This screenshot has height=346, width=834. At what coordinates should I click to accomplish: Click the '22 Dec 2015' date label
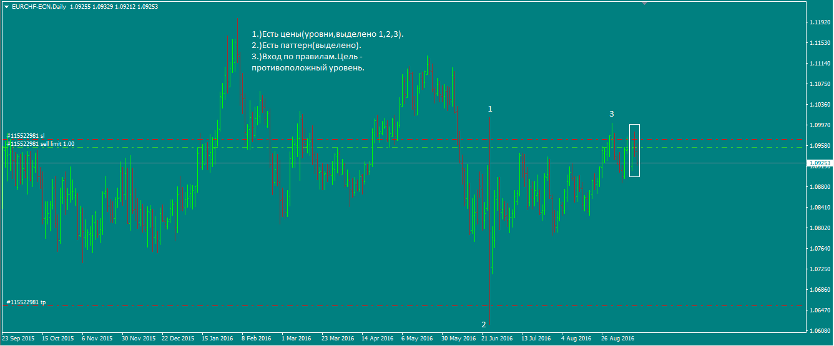pos(178,339)
